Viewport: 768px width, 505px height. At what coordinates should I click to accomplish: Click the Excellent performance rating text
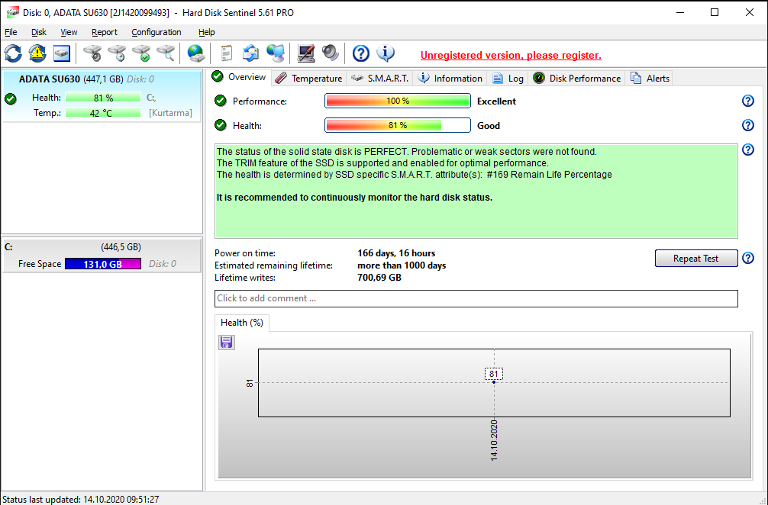tap(496, 101)
